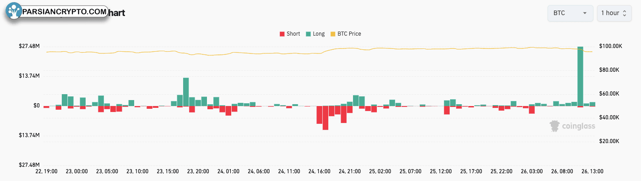
Task: Open the BTC coin dropdown
Action: [x=570, y=13]
